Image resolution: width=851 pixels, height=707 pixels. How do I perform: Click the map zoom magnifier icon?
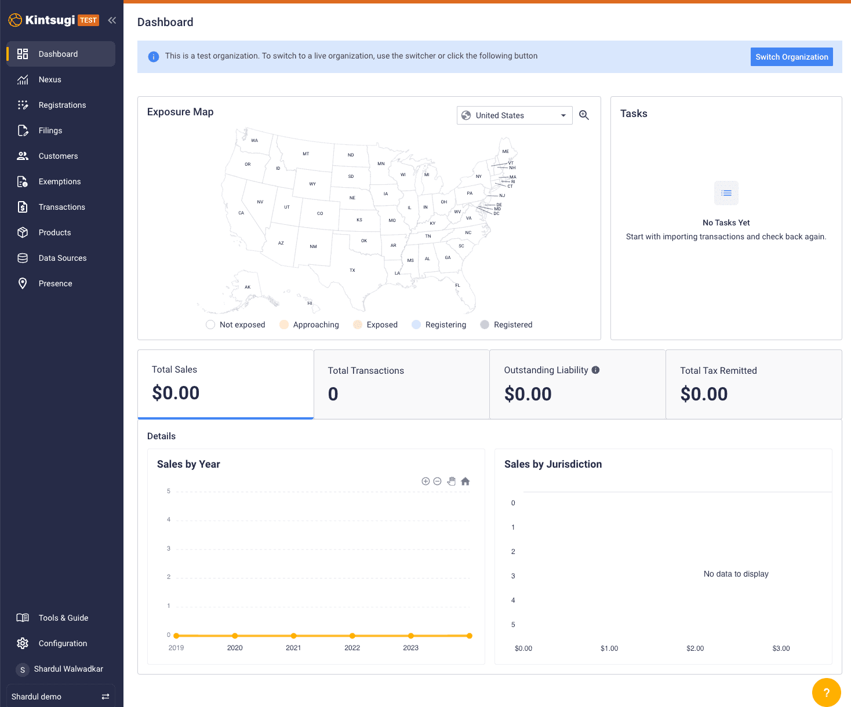584,115
